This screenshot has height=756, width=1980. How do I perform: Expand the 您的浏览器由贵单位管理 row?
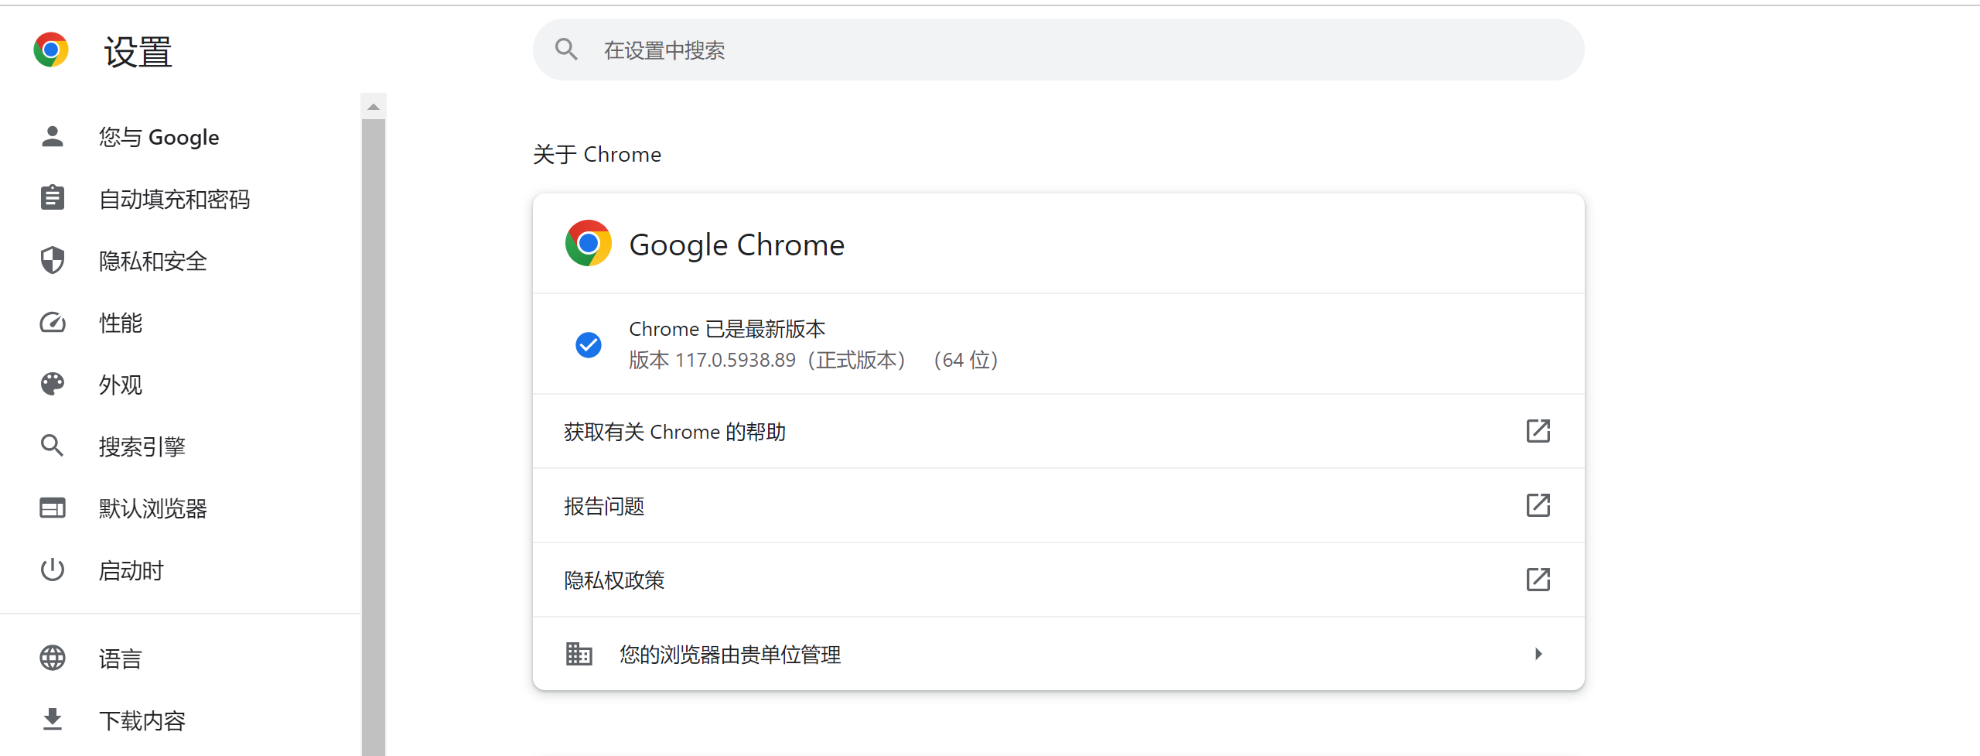click(x=1538, y=654)
